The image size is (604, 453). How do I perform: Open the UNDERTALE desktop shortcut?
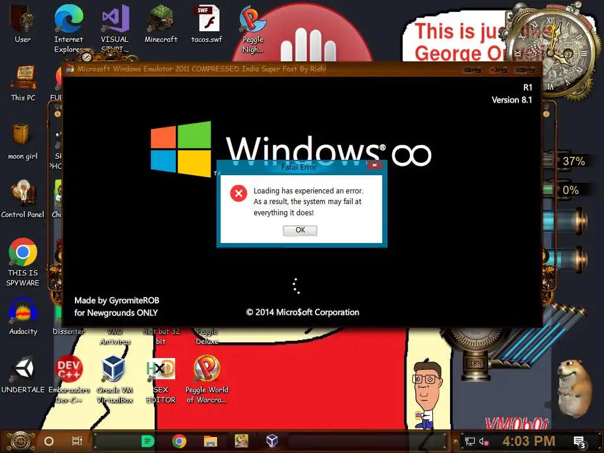click(x=23, y=375)
